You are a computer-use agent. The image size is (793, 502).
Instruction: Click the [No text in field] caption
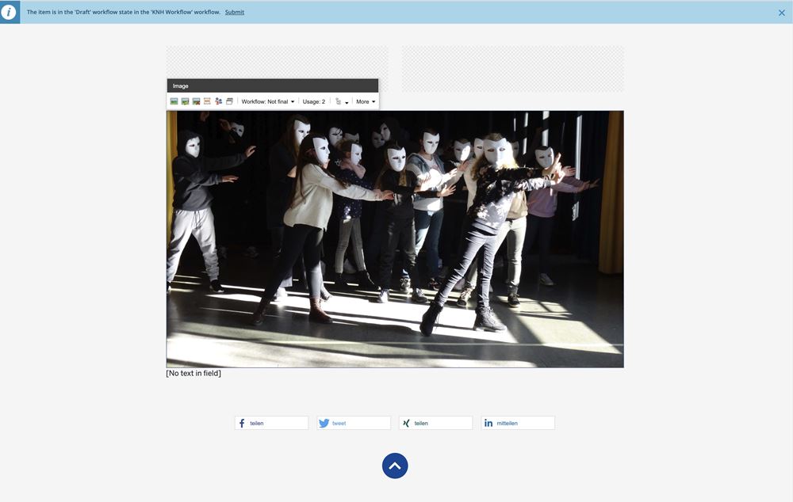193,373
